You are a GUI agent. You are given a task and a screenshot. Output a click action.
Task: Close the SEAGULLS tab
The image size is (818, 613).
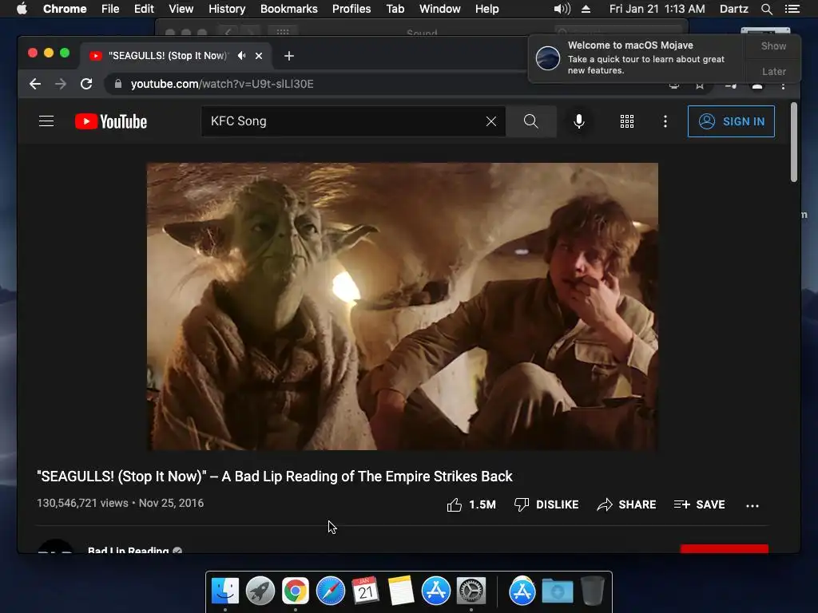point(259,56)
